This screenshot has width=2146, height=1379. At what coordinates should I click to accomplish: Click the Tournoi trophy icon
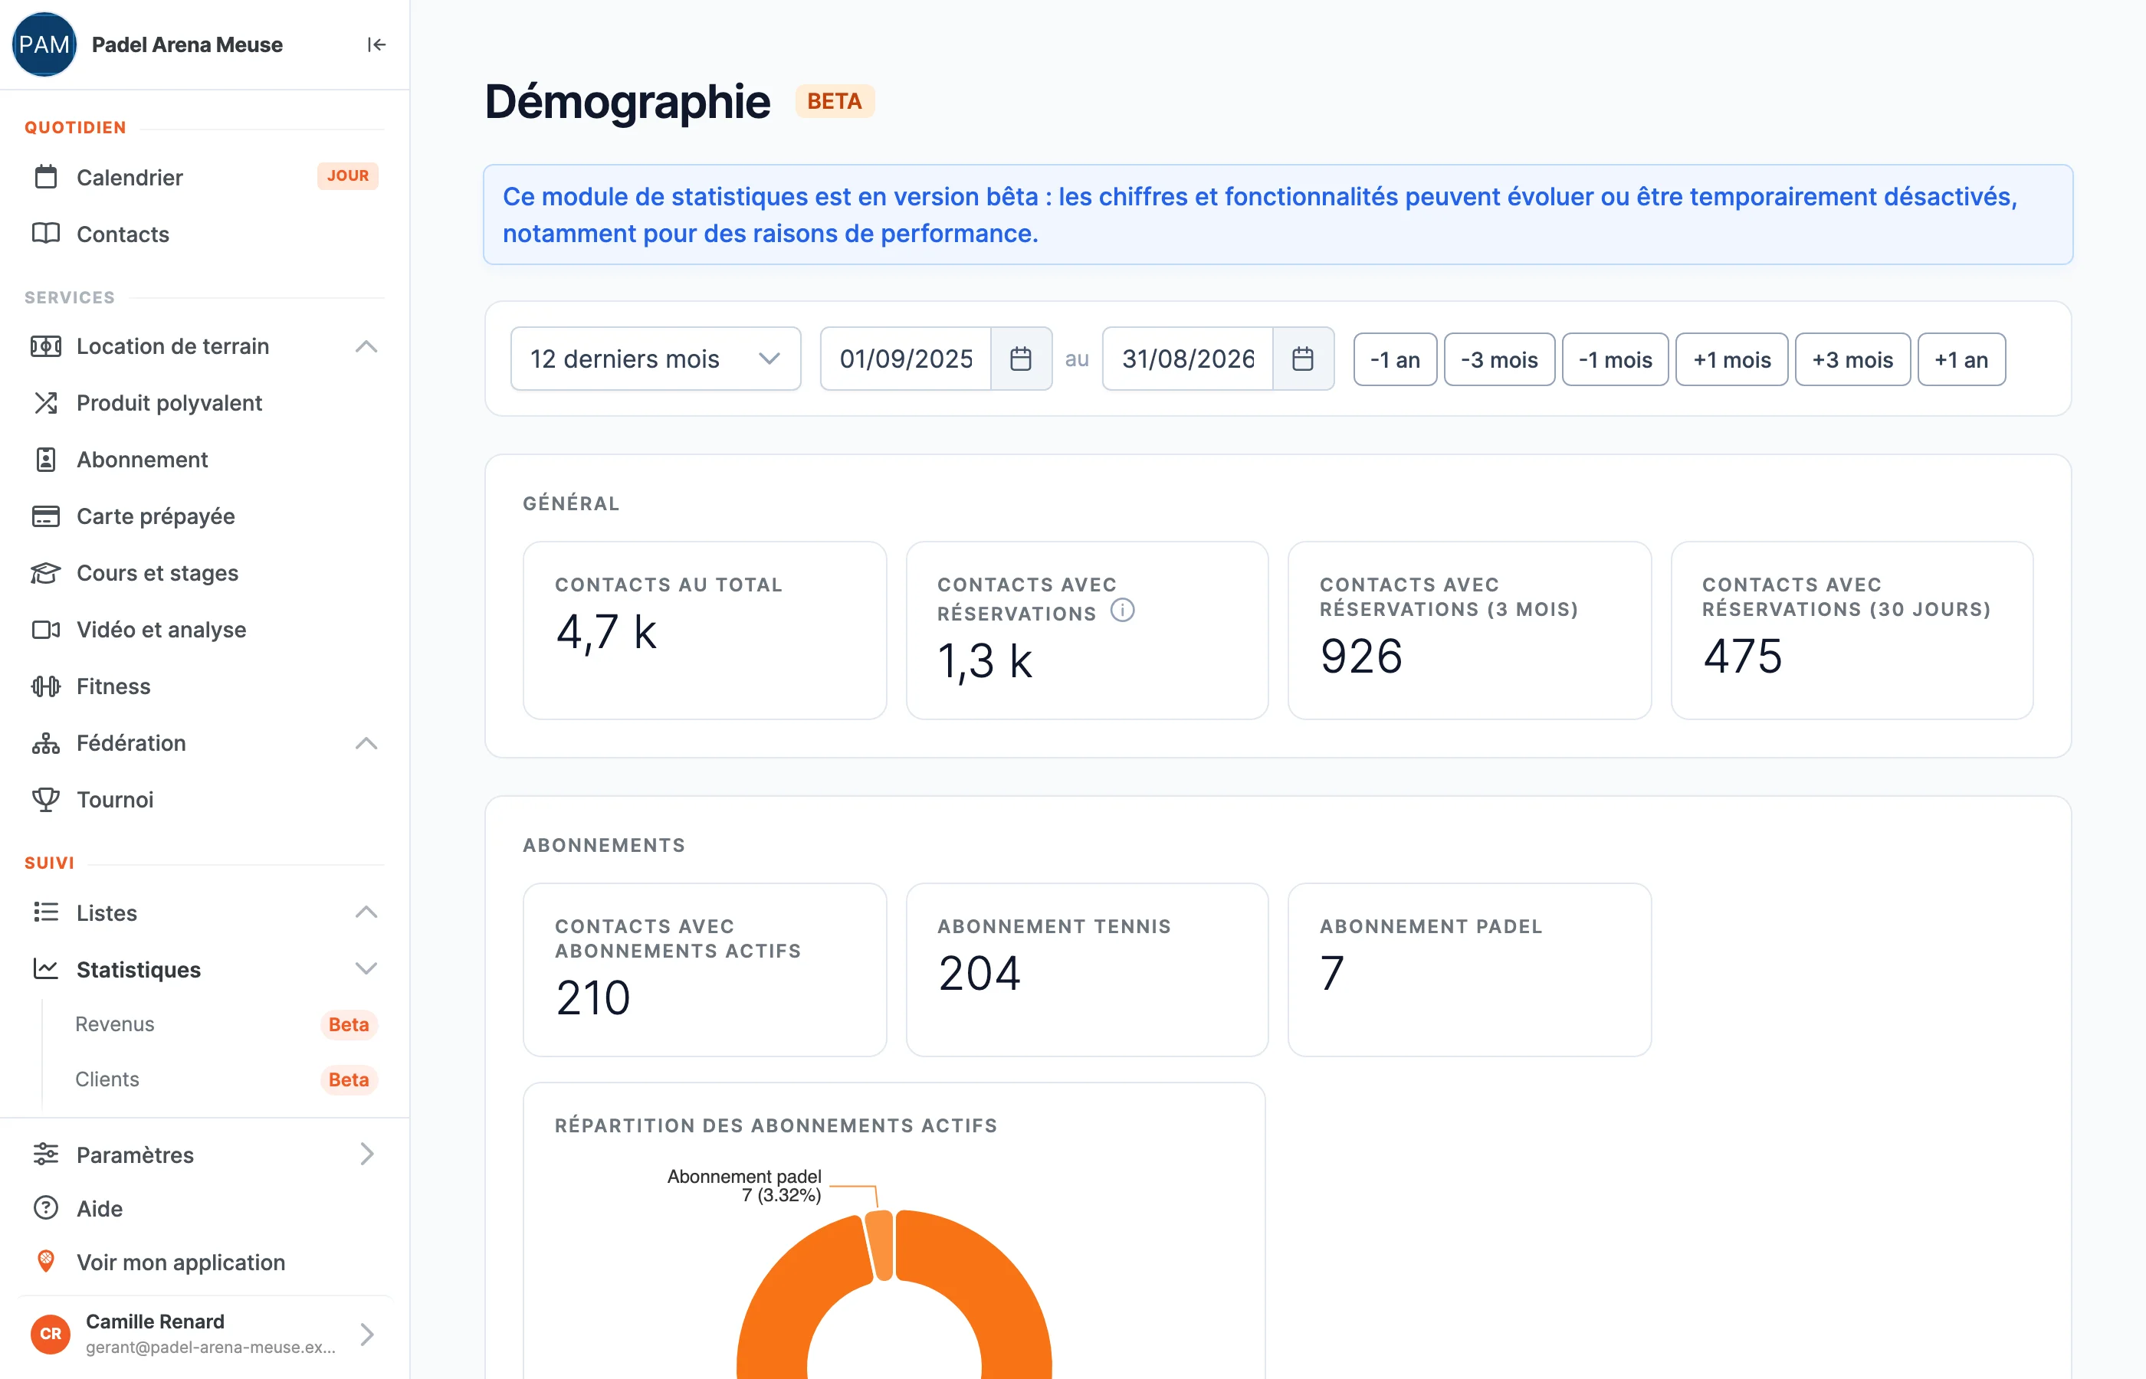[46, 800]
